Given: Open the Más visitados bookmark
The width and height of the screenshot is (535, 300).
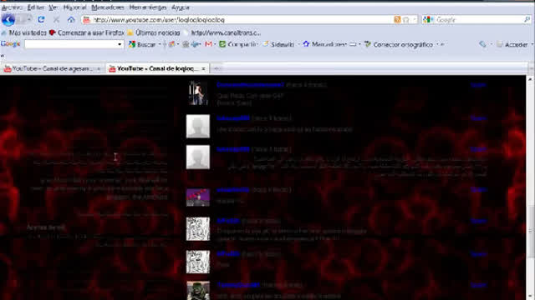Looking at the screenshot, I should pyautogui.click(x=24, y=32).
